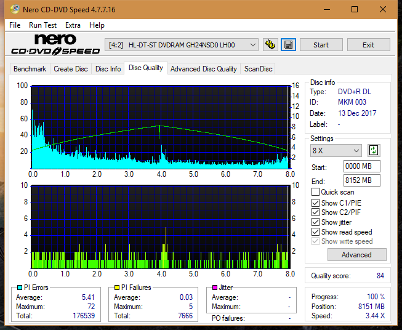
Task: Click the PI Errors total 176539
Action: (x=84, y=316)
